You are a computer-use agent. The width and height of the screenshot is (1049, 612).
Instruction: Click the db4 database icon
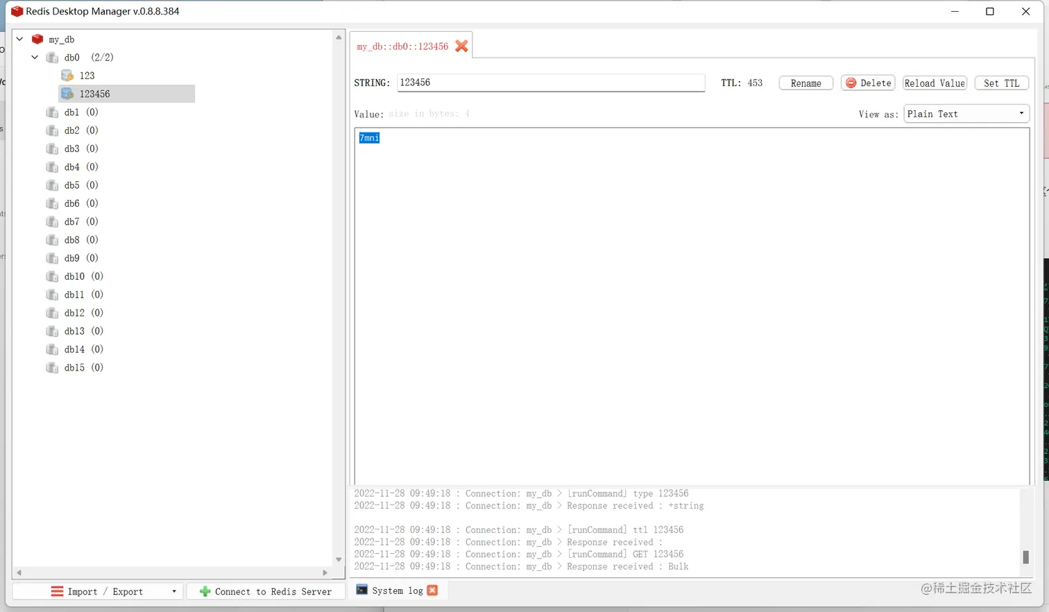tap(52, 167)
